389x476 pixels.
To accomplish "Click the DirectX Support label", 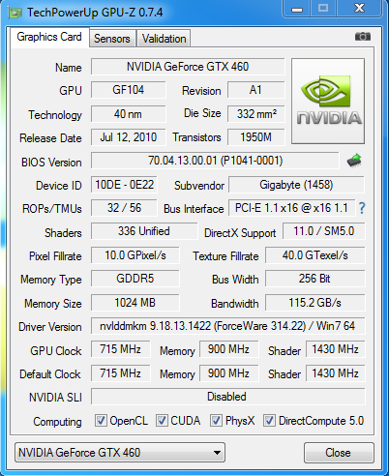I will 240,233.
